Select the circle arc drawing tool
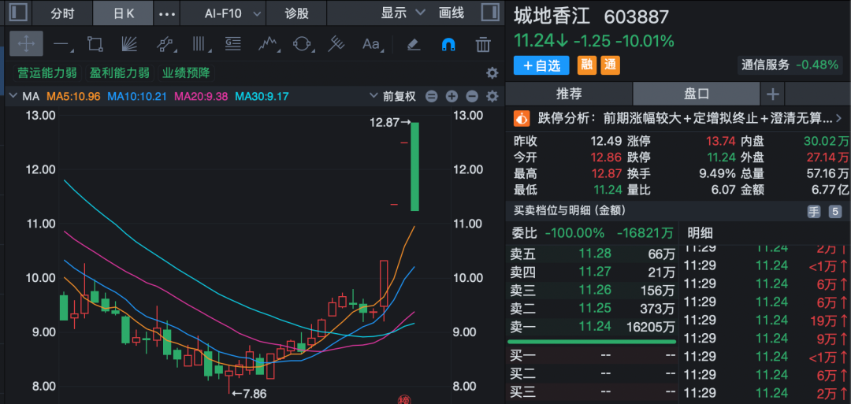The height and width of the screenshot is (404, 851). click(x=302, y=44)
